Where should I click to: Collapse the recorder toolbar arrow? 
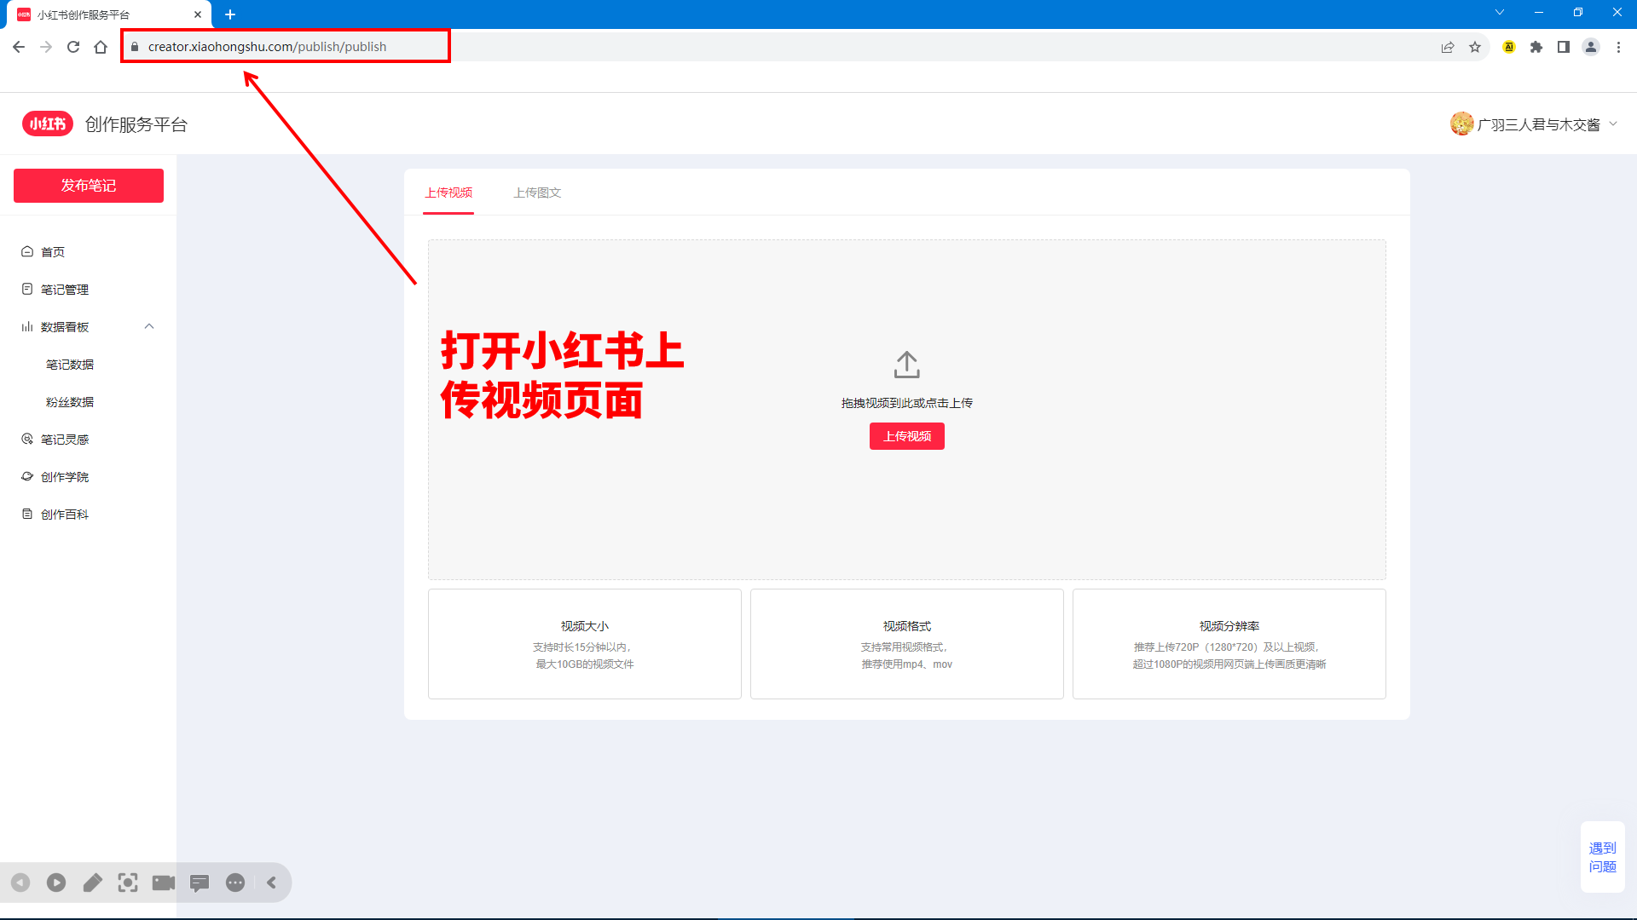(x=271, y=883)
